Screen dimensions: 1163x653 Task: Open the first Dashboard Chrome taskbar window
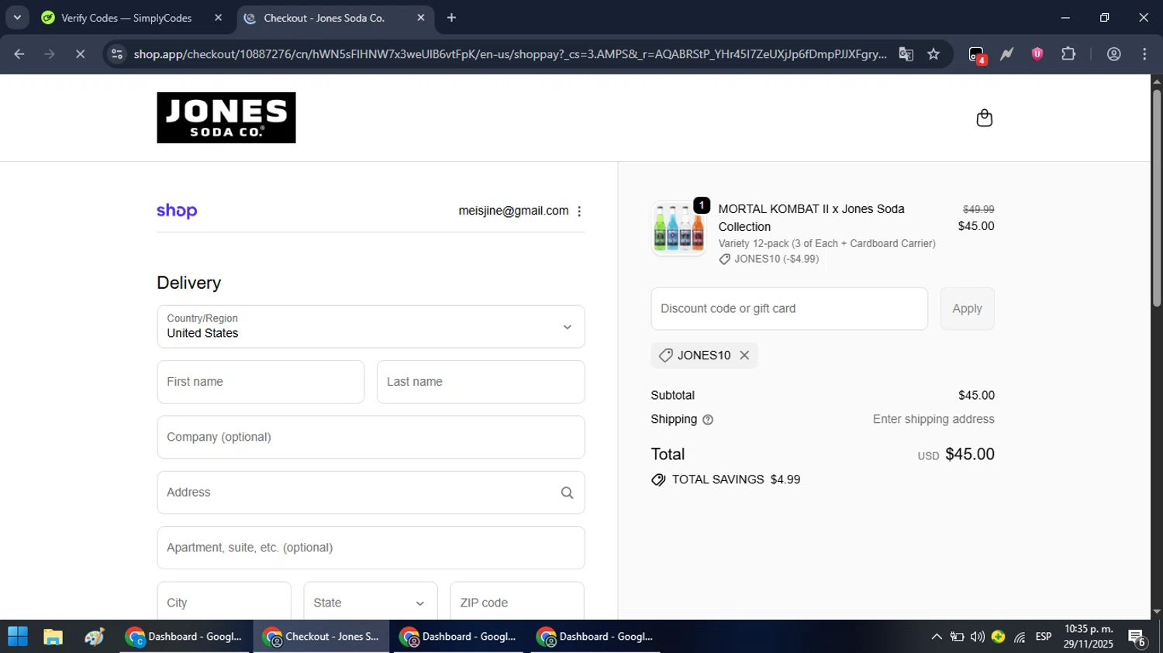(x=185, y=637)
